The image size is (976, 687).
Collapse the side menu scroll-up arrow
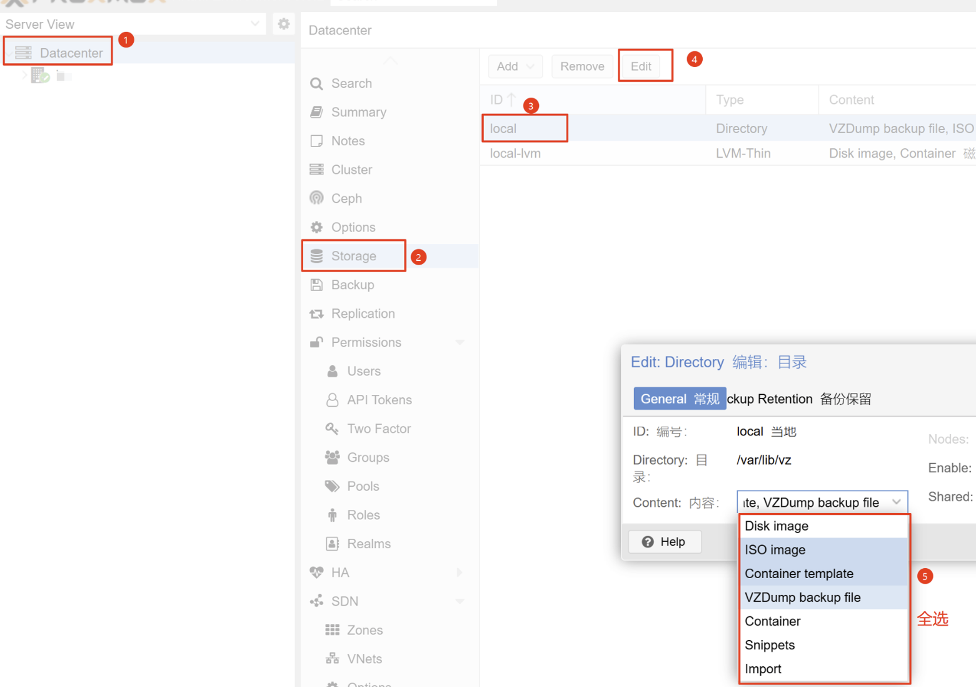tap(390, 60)
